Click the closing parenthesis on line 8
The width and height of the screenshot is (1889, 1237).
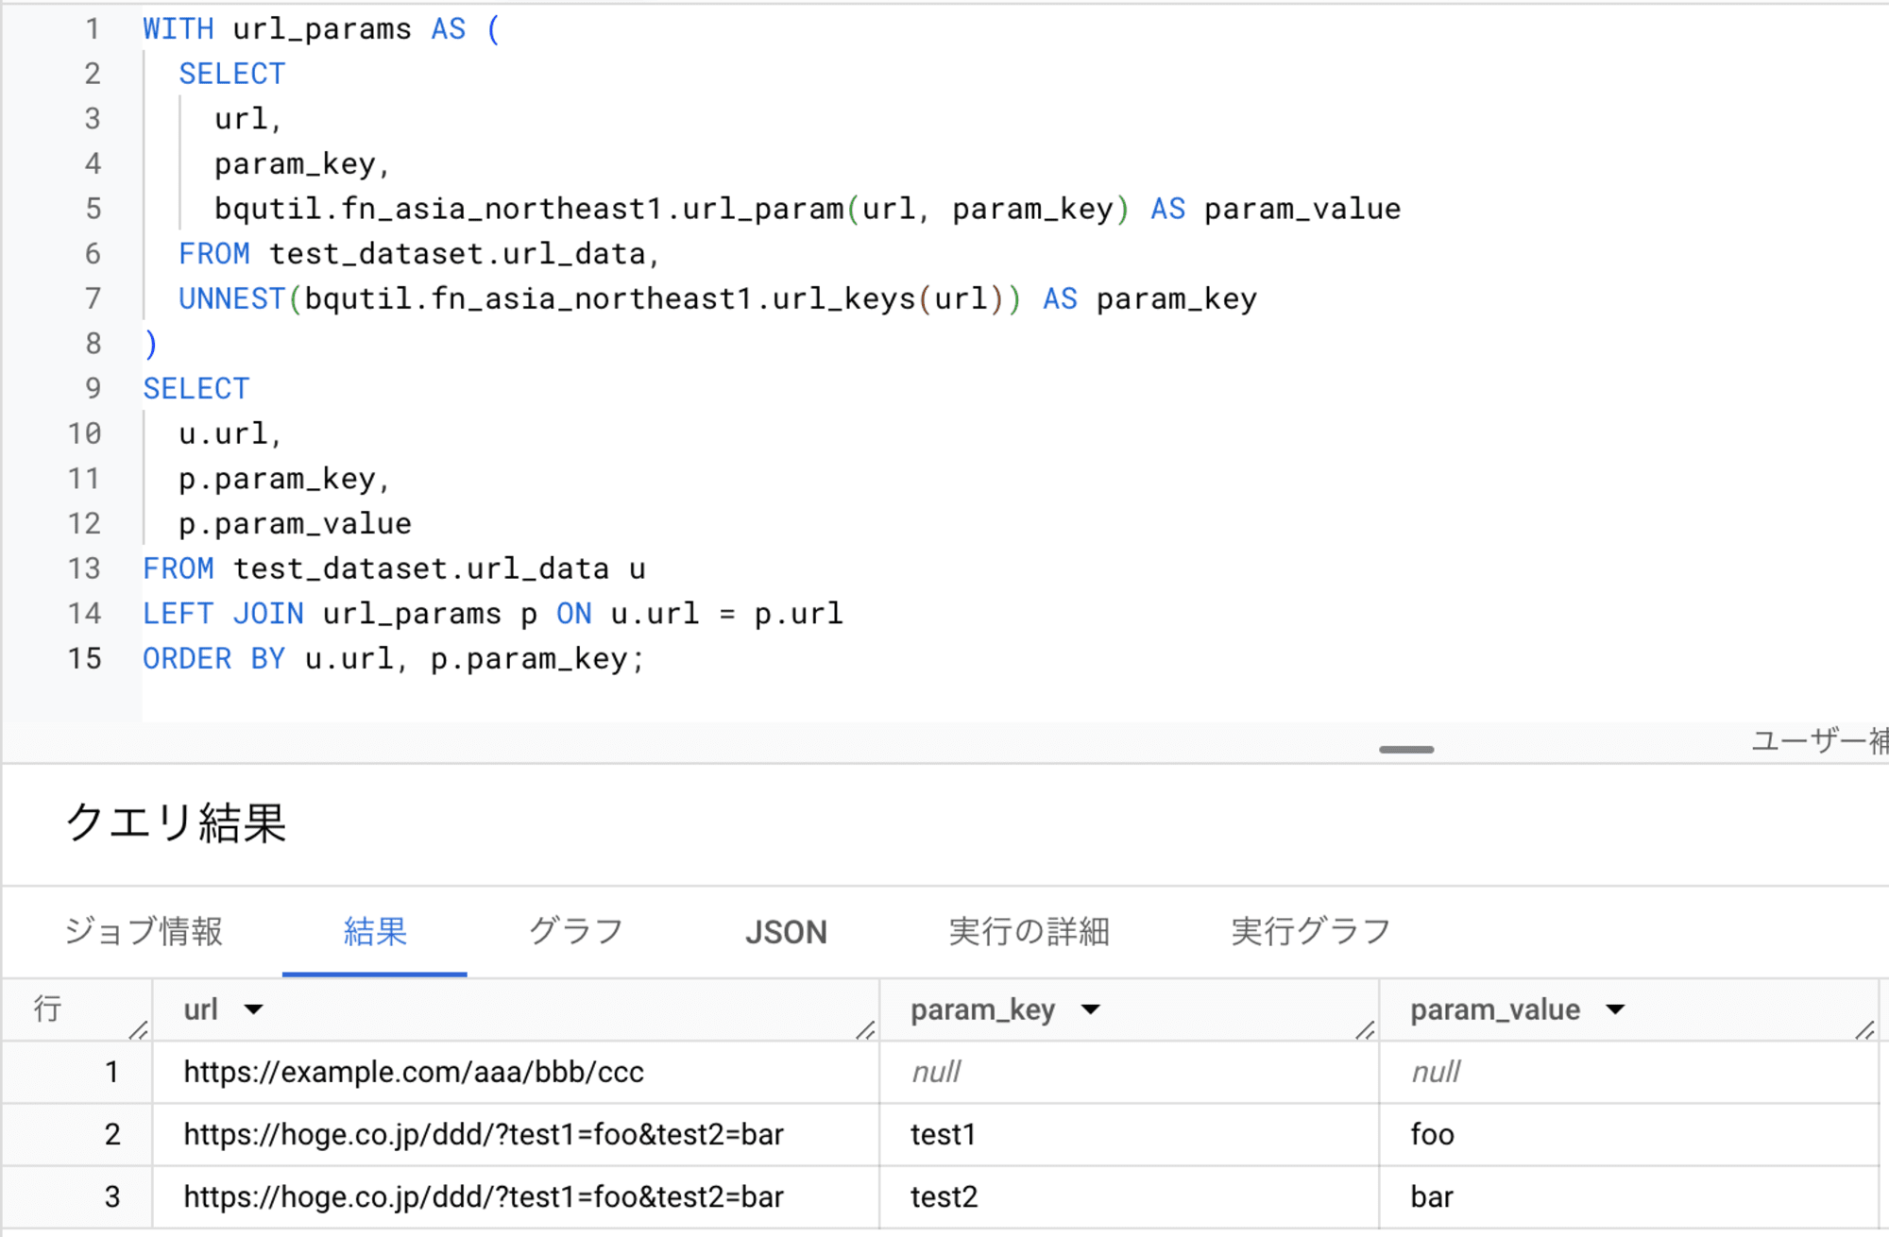point(150,344)
